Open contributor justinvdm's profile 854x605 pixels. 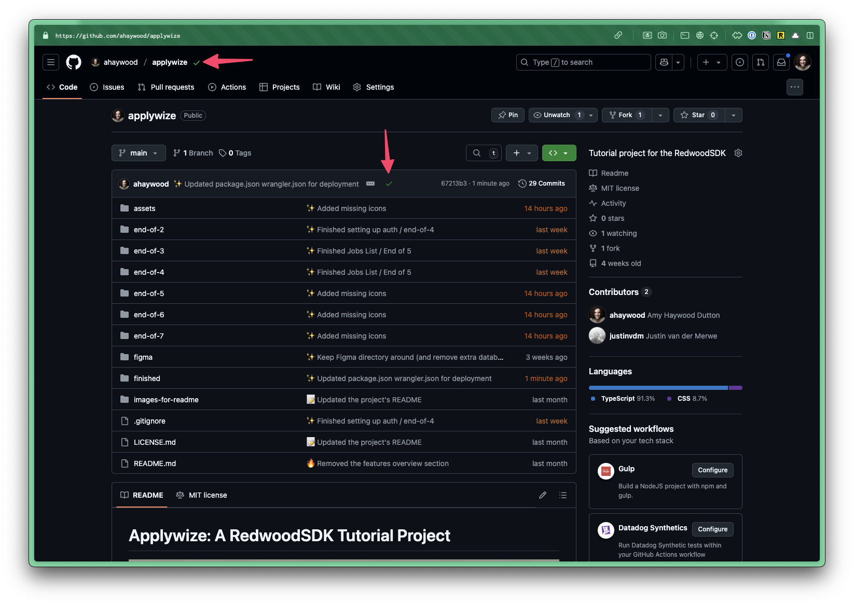(626, 335)
